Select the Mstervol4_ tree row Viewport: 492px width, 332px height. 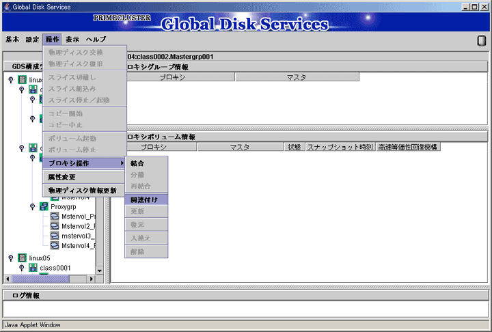coord(78,245)
